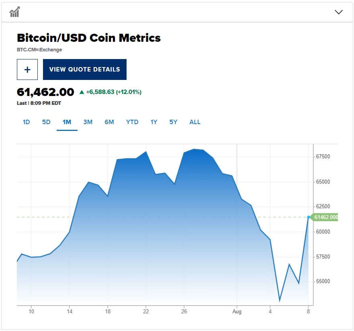Collapse the widget using the top chevron
This screenshot has height=331, width=354.
338,12
